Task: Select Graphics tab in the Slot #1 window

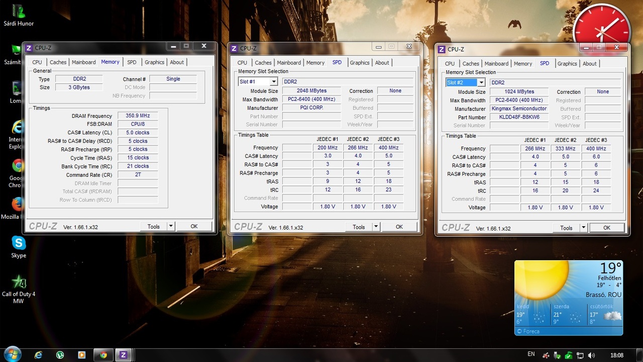Action: pyautogui.click(x=360, y=63)
